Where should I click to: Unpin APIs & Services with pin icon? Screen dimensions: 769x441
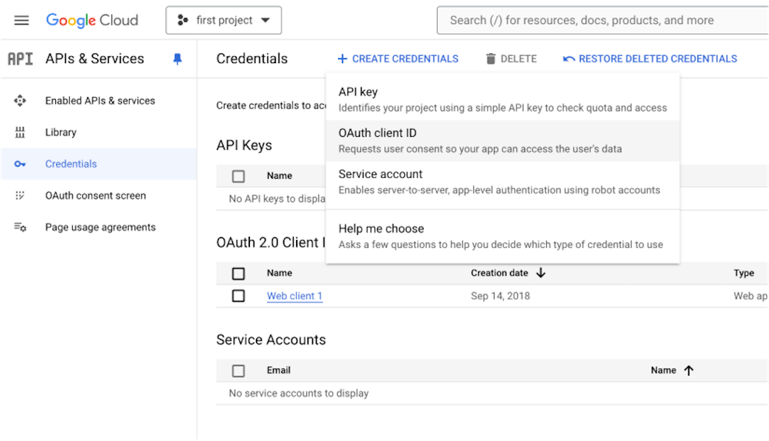(x=177, y=59)
